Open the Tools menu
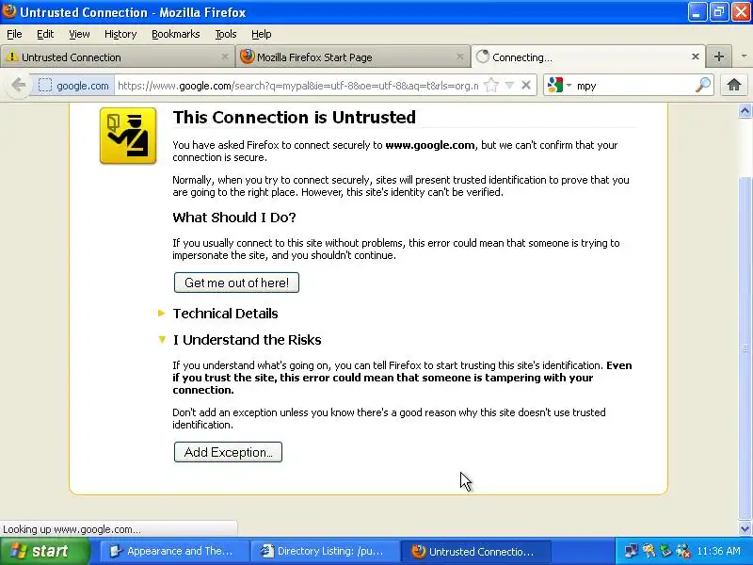Screen dimensions: 753x565 coord(226,34)
